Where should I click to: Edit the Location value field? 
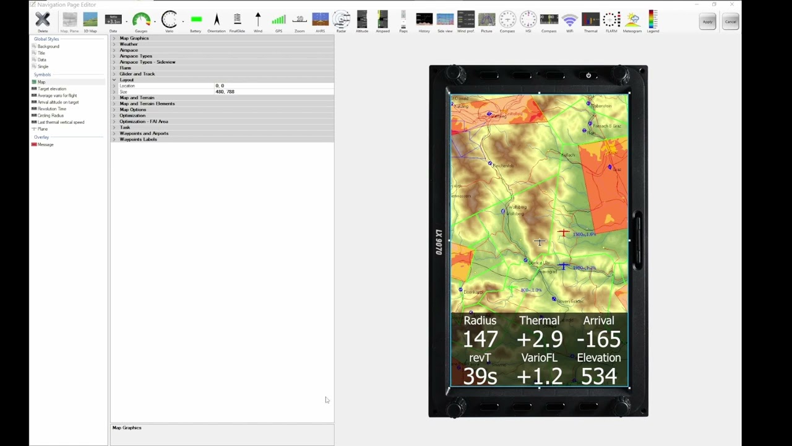point(273,85)
